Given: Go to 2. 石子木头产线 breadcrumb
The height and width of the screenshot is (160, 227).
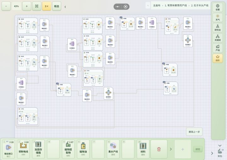Looking at the screenshot, I should [200, 5].
